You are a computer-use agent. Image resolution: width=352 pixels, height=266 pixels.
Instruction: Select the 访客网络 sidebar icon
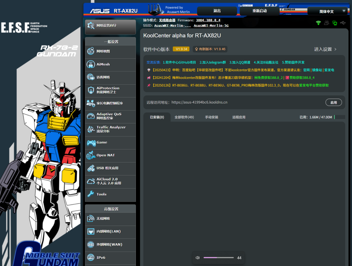point(91,77)
